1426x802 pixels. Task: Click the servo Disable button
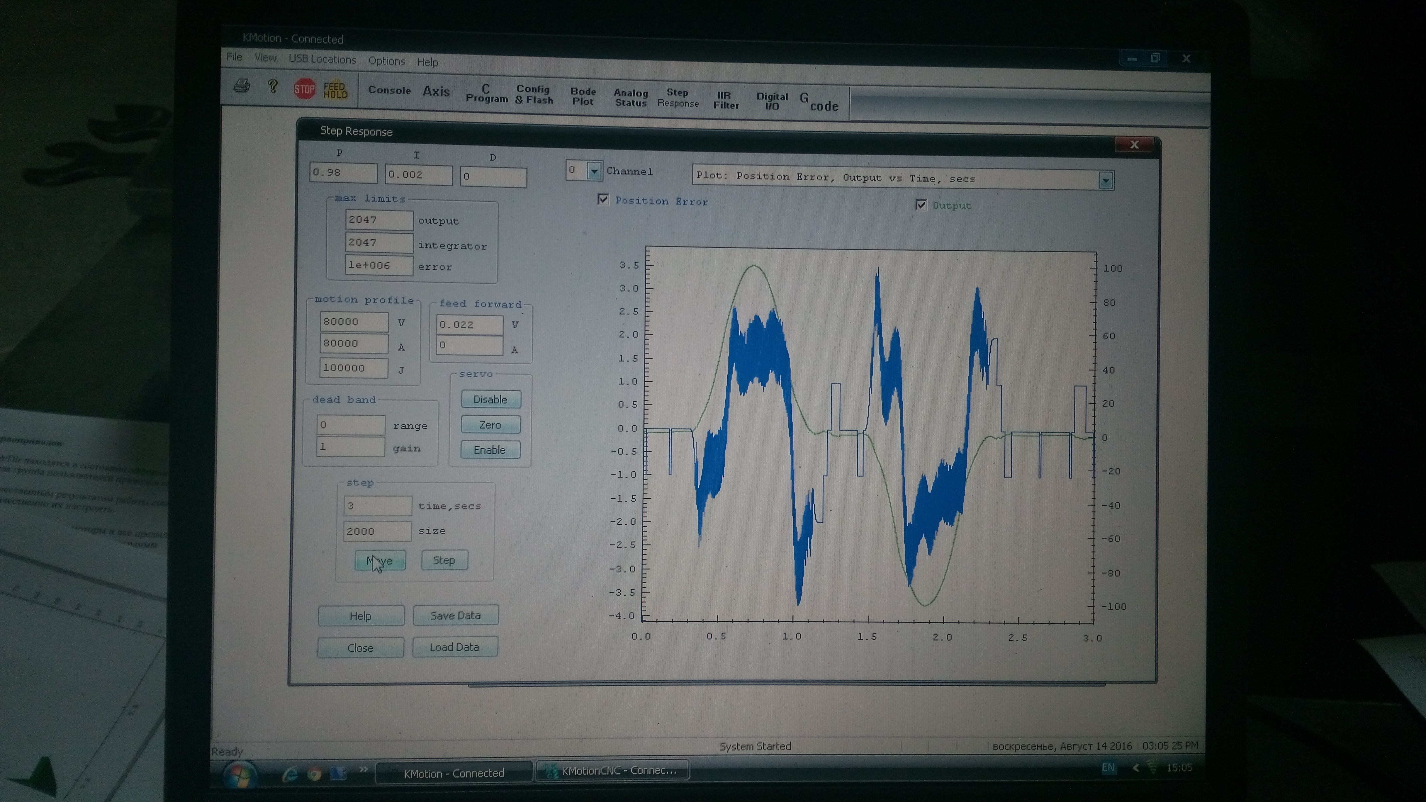[x=490, y=400]
